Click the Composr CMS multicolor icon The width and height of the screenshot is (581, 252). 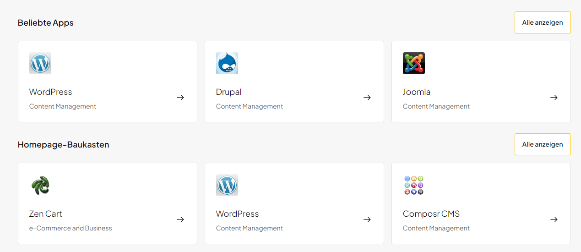[x=414, y=185]
